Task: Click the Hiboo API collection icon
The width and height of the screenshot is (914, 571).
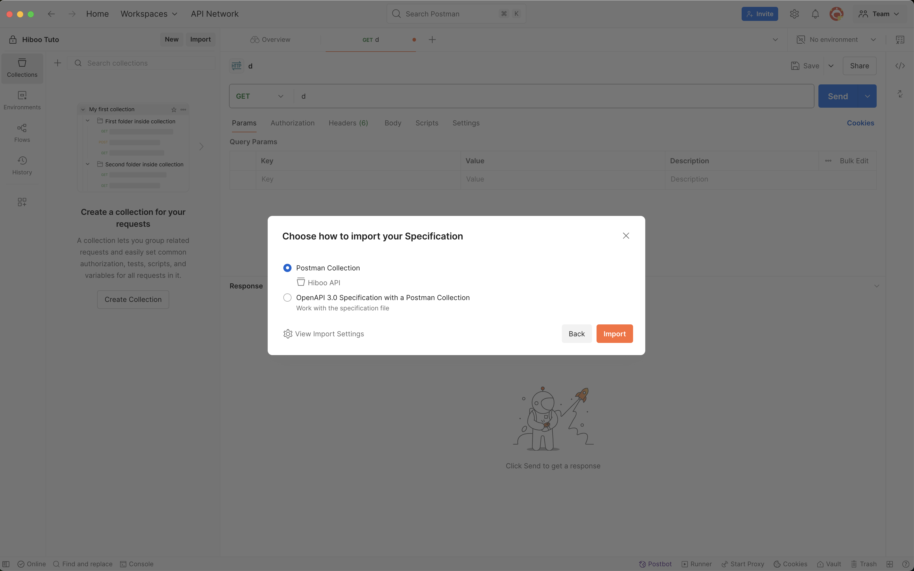Action: 301,282
